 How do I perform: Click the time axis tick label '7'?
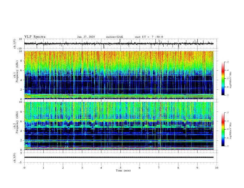point(159,168)
